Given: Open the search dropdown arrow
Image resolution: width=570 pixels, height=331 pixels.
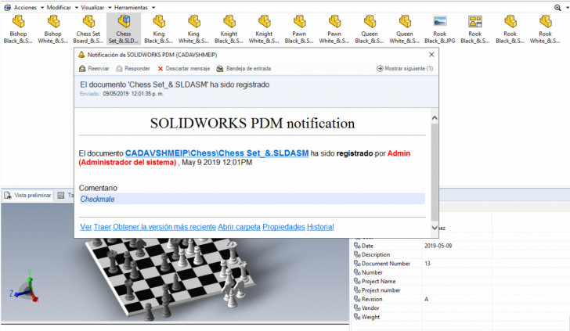Looking at the screenshot, I should point(566,8).
